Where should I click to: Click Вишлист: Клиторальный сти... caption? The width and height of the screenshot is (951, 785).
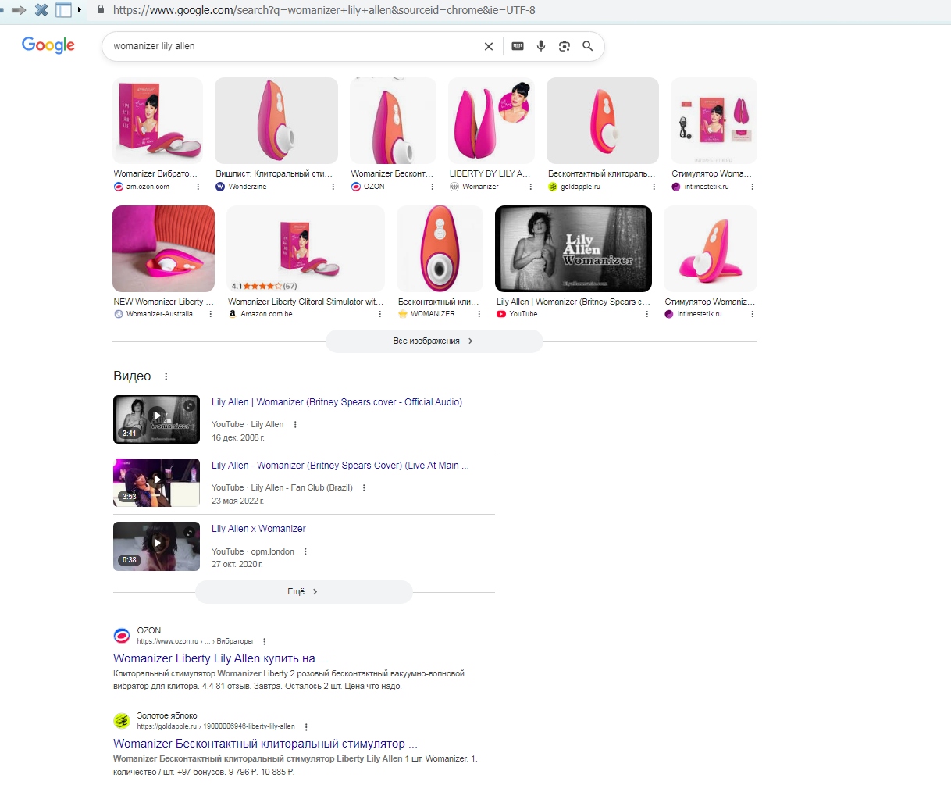point(274,173)
